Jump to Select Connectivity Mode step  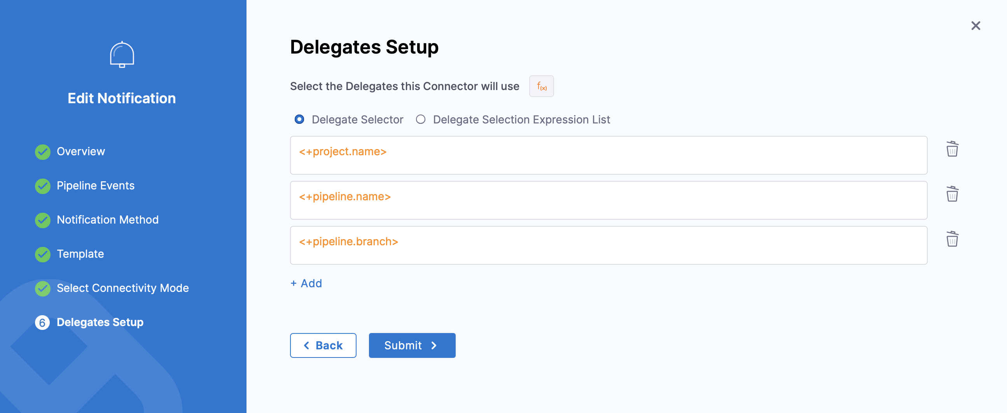122,288
